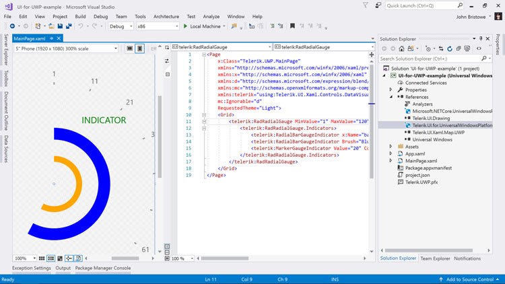Viewport: 505px width, 284px height.
Task: Select Package.appxmanifest file
Action: pyautogui.click(x=428, y=168)
